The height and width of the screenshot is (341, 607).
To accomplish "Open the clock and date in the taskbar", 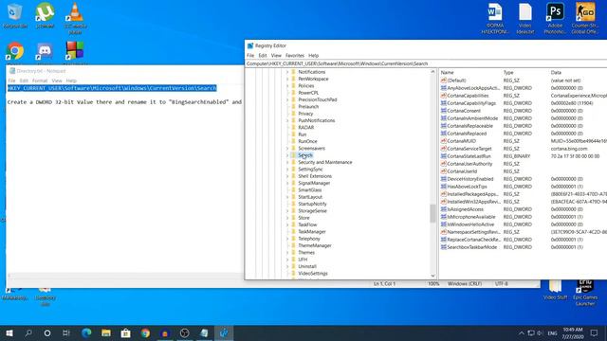I will [x=573, y=332].
